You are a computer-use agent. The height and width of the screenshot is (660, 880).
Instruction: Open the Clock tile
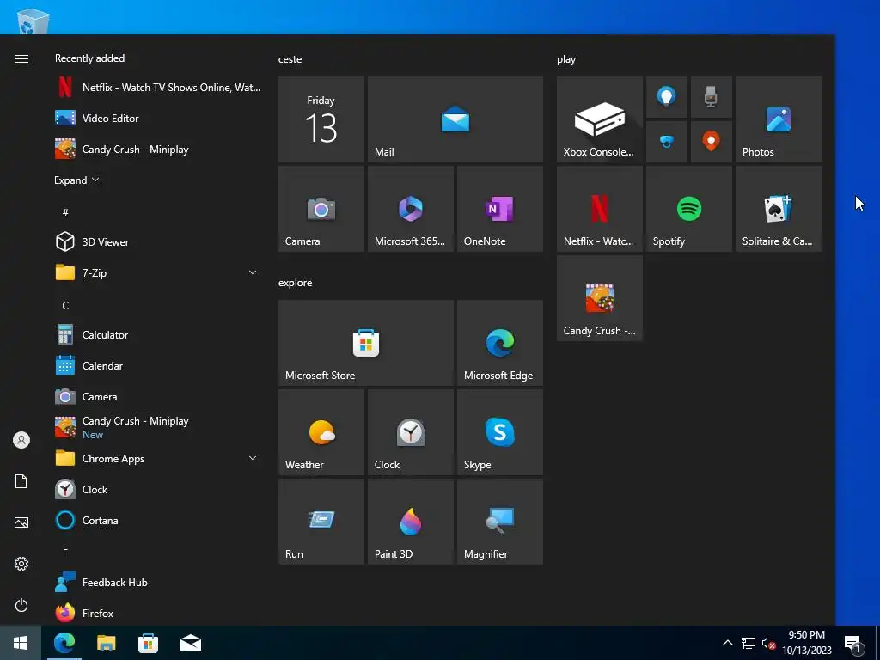pyautogui.click(x=410, y=432)
